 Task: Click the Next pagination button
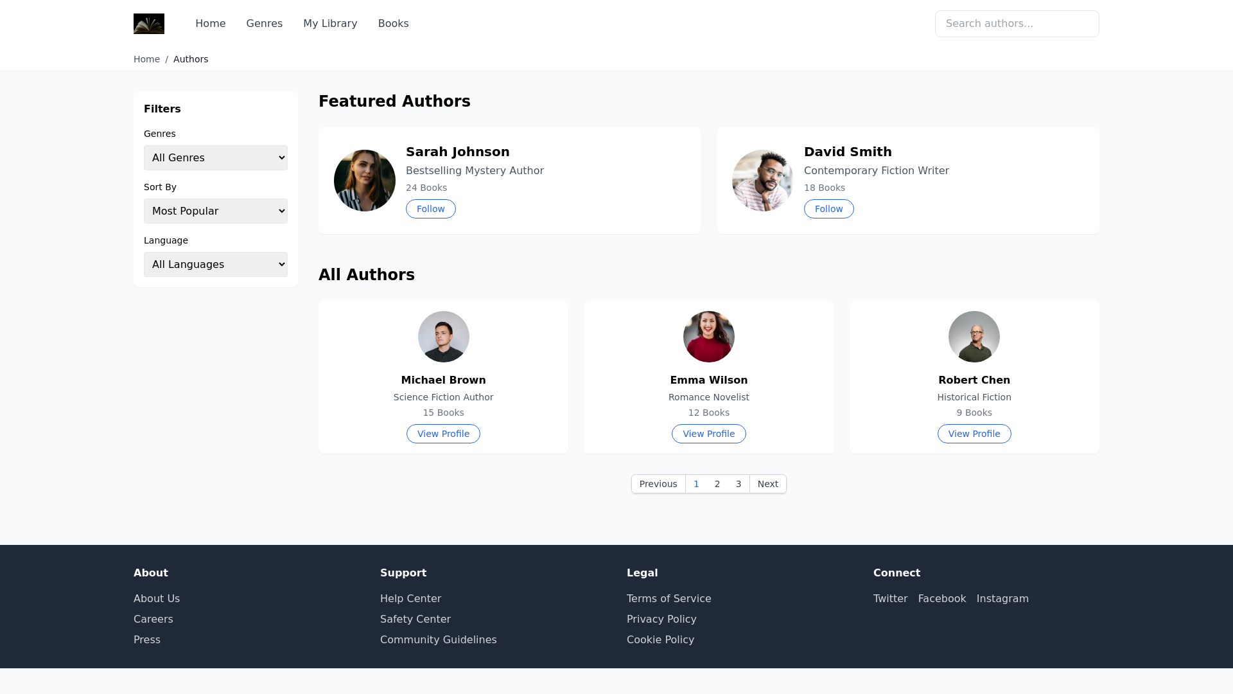(x=767, y=484)
